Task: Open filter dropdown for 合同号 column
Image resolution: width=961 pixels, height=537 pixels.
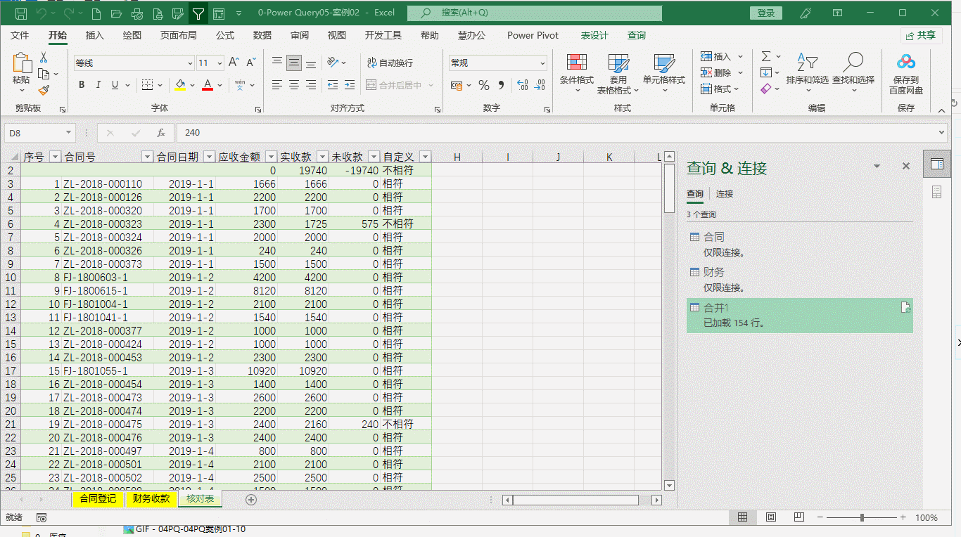Action: pos(146,157)
